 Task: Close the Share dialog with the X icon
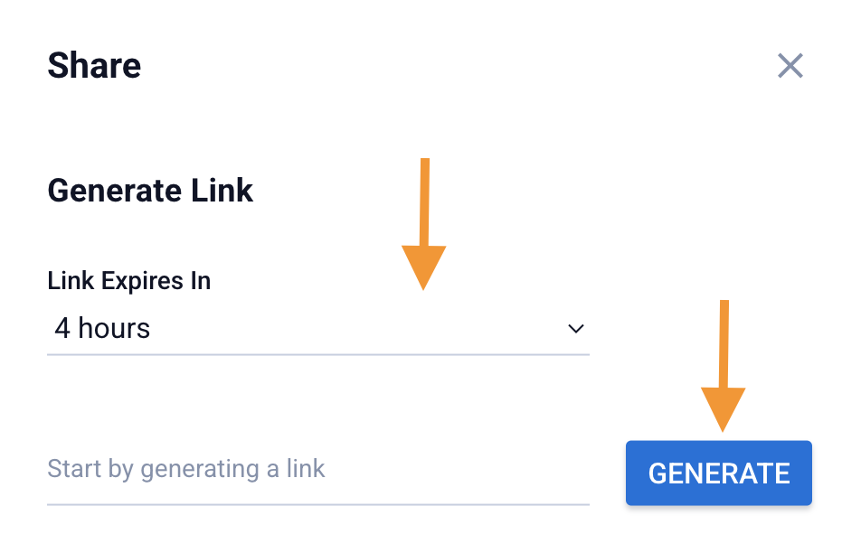point(790,65)
